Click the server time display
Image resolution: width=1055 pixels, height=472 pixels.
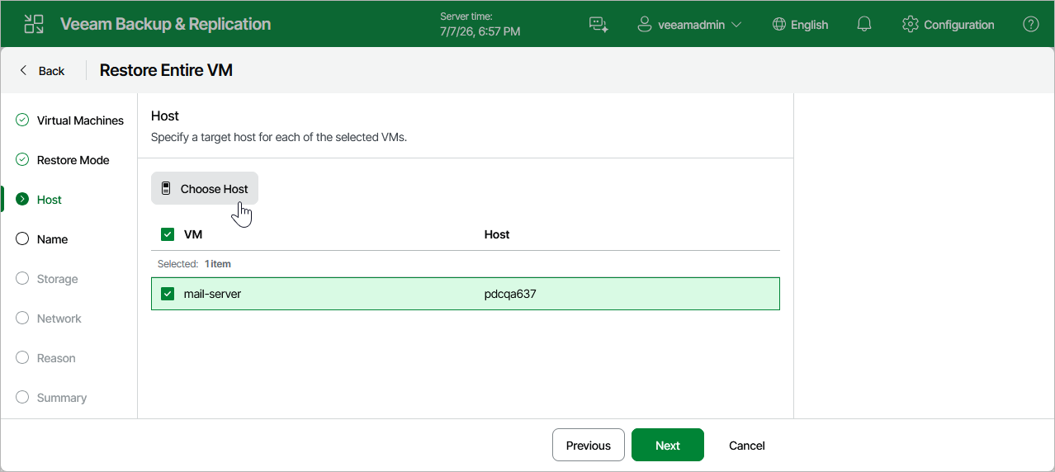click(x=480, y=24)
